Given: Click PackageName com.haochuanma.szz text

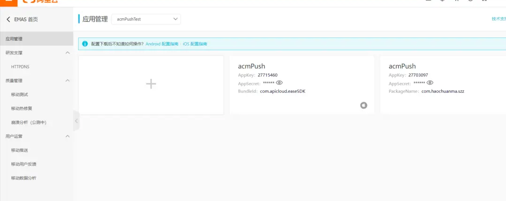Looking at the screenshot, I should click(443, 91).
